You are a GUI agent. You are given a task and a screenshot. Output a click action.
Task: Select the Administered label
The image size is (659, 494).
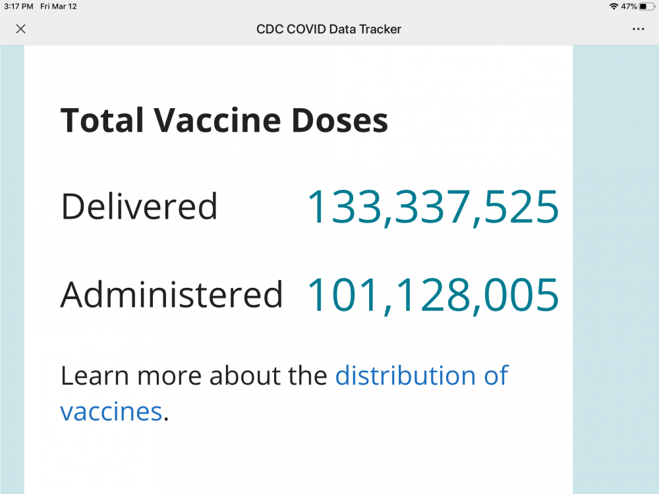(171, 294)
